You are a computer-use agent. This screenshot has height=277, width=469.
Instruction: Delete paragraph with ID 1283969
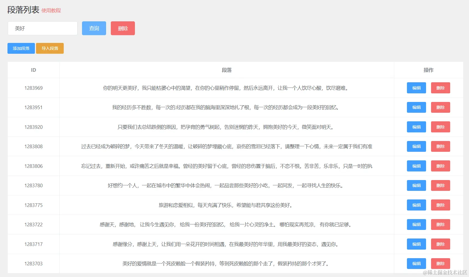[440, 88]
